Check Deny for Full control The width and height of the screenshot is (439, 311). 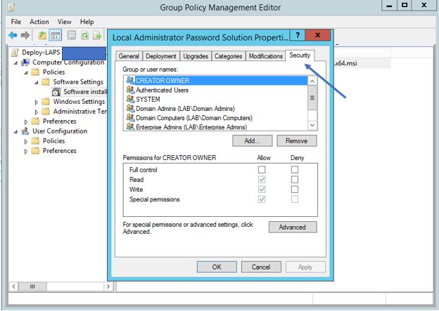(x=295, y=170)
